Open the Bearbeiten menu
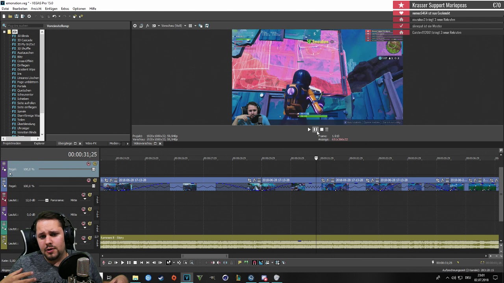This screenshot has height=283, width=504. (20, 9)
